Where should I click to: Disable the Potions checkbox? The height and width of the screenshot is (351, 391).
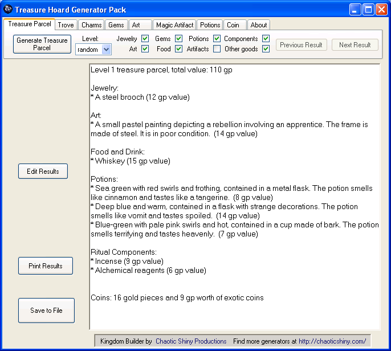pos(217,39)
